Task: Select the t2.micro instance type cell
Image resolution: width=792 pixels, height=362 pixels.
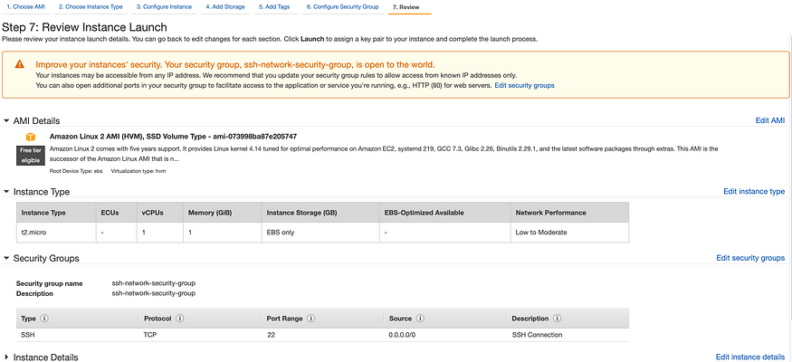Action: pyautogui.click(x=33, y=233)
